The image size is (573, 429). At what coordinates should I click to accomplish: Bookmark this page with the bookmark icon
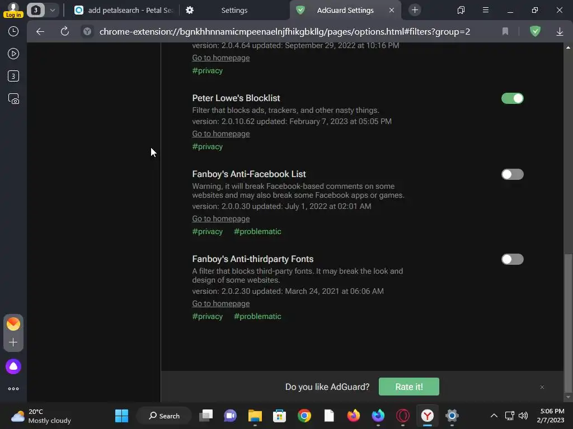[505, 32]
